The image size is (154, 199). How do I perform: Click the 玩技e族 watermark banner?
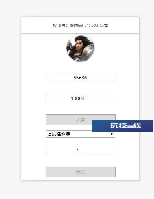(122, 125)
